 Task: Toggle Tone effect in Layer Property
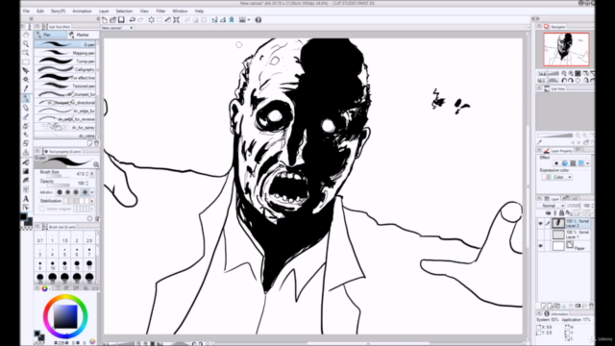[573, 163]
